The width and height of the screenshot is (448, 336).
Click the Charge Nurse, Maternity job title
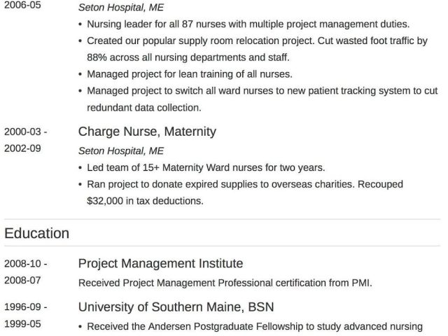tap(147, 132)
